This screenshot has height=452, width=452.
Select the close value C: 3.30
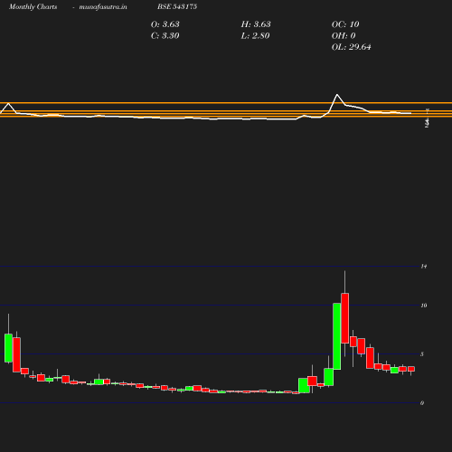pos(165,35)
